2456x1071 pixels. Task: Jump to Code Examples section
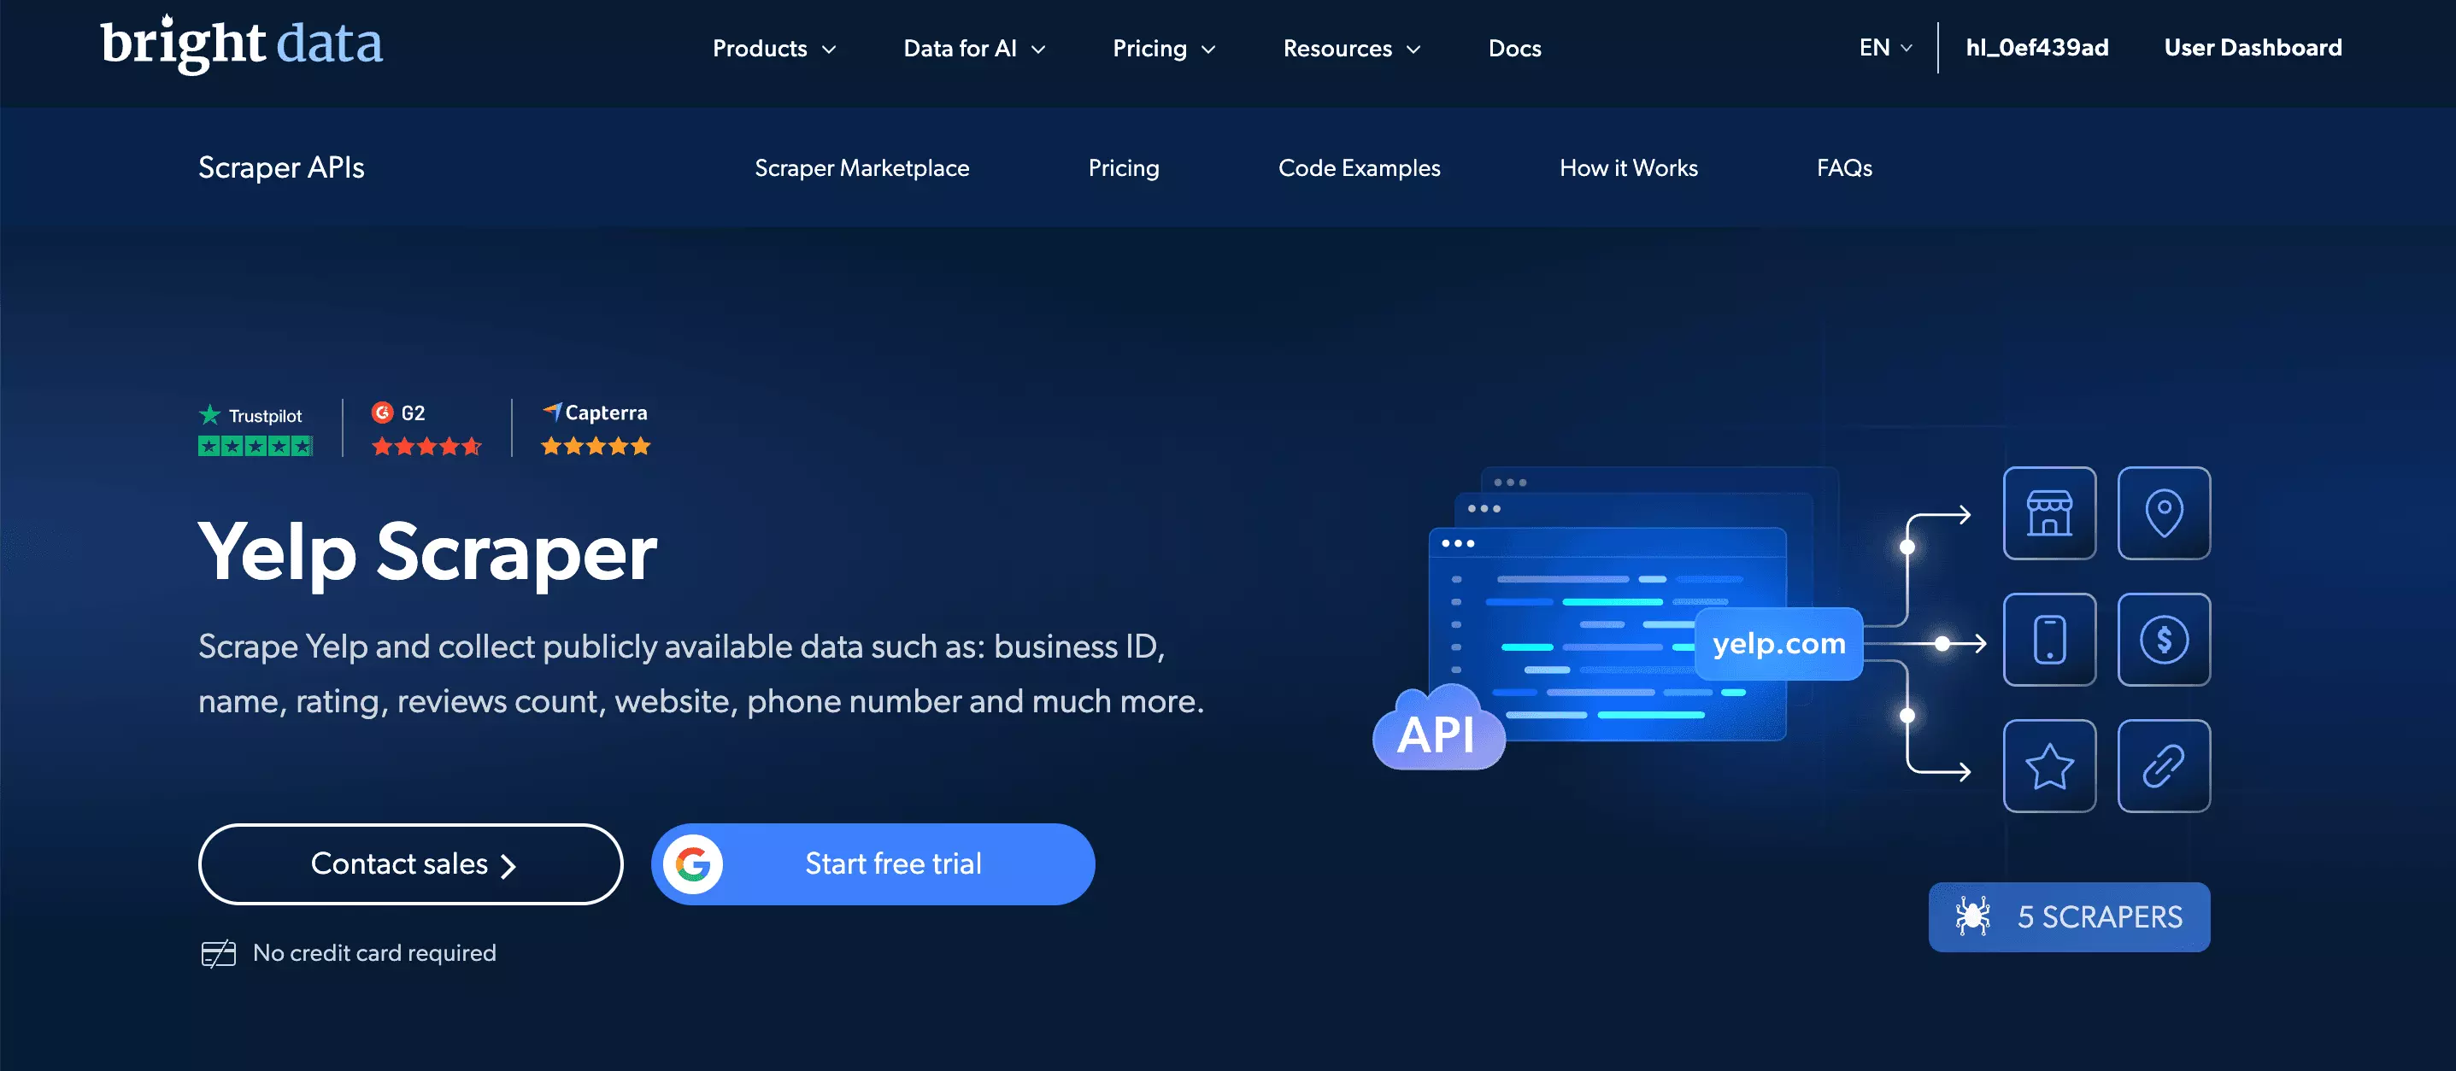1360,167
